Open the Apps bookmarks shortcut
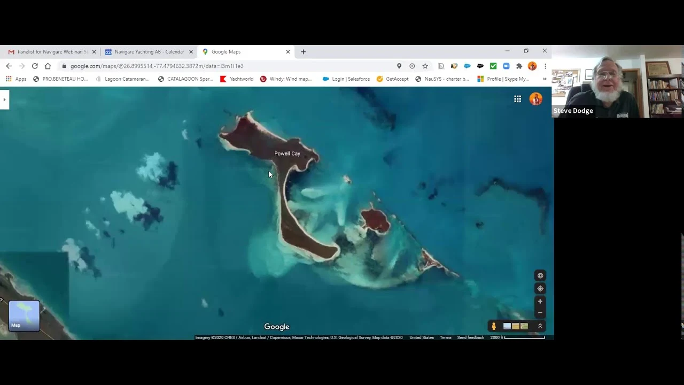Screen dimensions: 684x385 click(16, 79)
